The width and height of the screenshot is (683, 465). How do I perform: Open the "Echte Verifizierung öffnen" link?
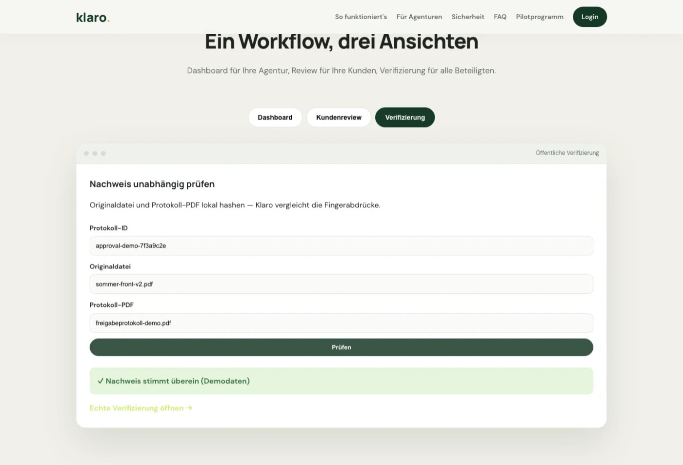[141, 408]
